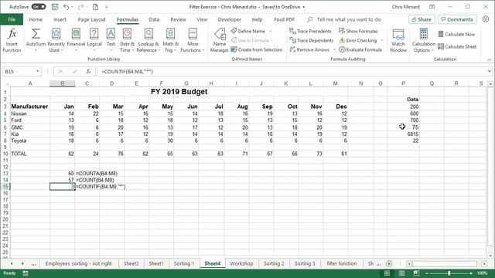Collapse the ribbon
The height and width of the screenshot is (278, 495).
pyautogui.click(x=489, y=59)
